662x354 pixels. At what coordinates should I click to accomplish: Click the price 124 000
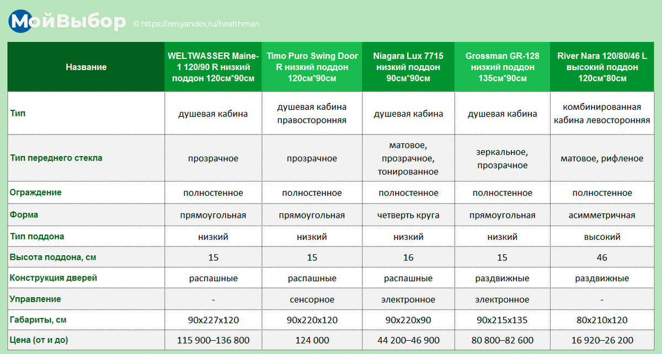[312, 340]
